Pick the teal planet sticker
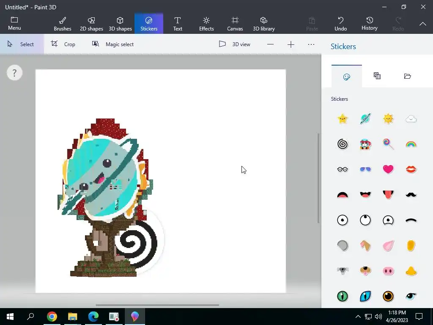 tap(365, 119)
